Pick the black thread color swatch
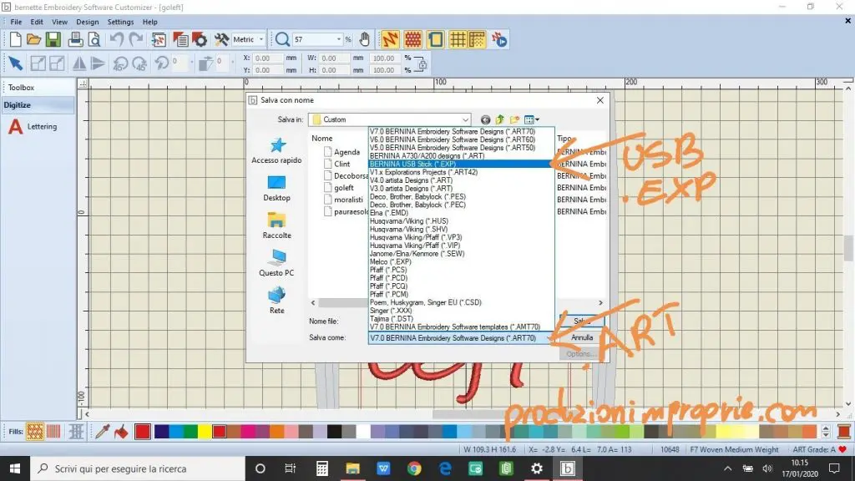 [334, 432]
